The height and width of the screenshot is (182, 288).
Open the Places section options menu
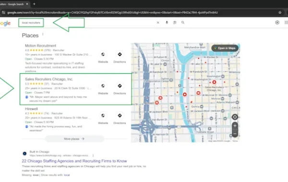point(43,34)
